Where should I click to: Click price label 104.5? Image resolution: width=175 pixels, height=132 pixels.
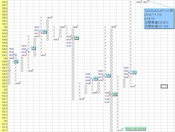[4, 43]
